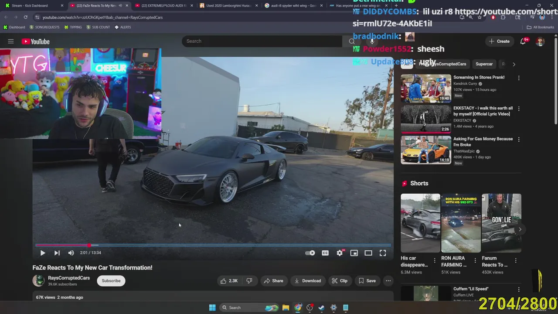The image size is (558, 314).
Task: Open more actions ellipsis under the video
Action: pyautogui.click(x=388, y=281)
